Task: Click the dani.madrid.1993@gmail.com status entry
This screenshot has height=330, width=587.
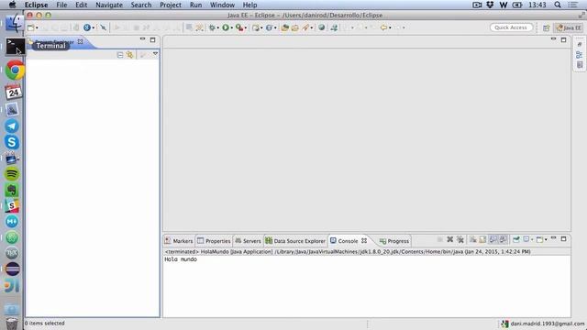Action: tap(543, 324)
